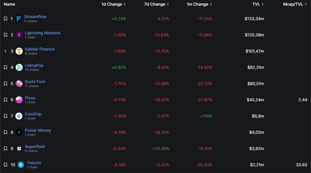
Task: Click the Flexa logo icon
Action: click(x=19, y=100)
